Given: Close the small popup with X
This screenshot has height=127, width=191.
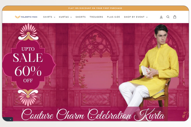Looking at the screenshot, I should (x=11, y=119).
